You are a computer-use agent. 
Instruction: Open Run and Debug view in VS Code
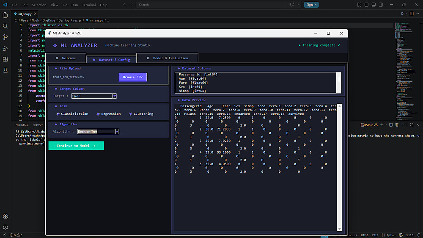tap(5, 48)
